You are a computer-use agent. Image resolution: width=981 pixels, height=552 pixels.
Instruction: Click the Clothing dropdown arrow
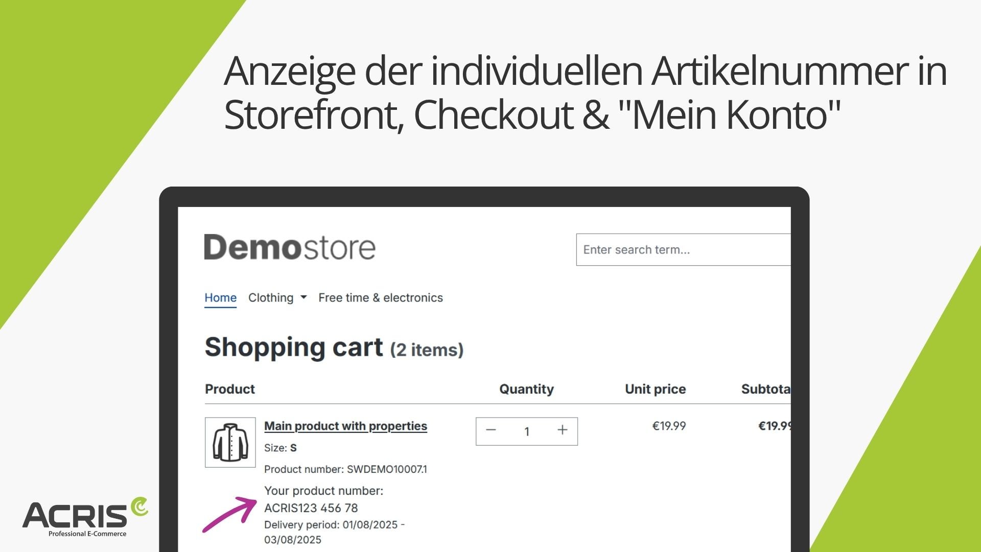click(303, 297)
